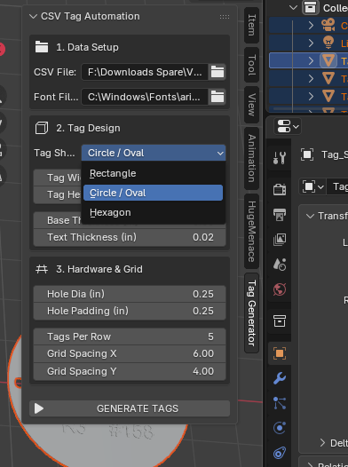Screen dimensions: 348x467
Task: Browse for Font File with folder icon
Action: [x=217, y=97]
